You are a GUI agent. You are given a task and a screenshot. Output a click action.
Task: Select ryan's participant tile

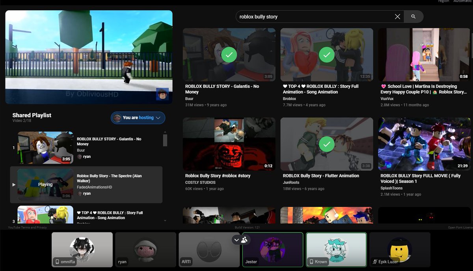pos(145,250)
